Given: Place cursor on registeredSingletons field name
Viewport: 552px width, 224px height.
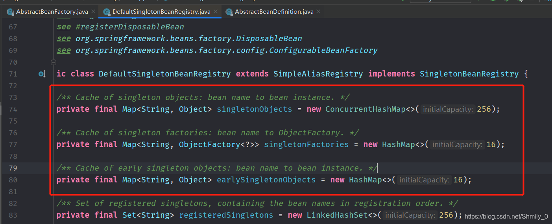Looking at the screenshot, I should 226,215.
